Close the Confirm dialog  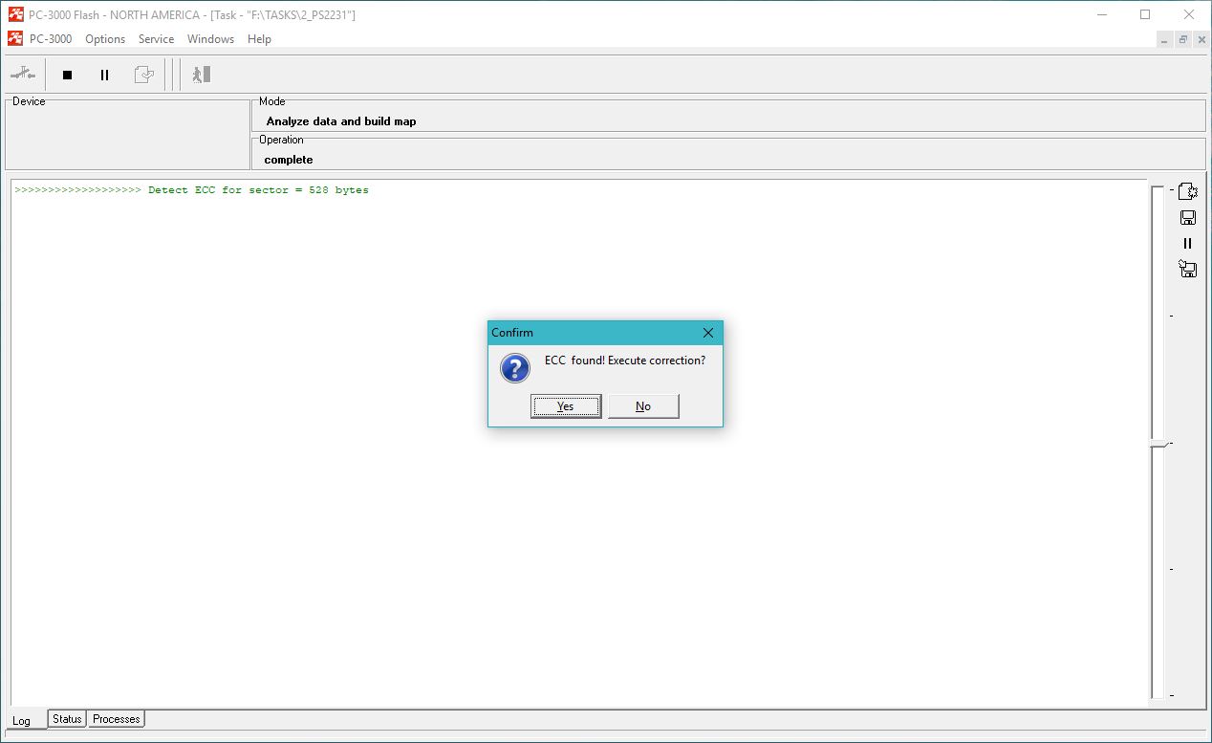pyautogui.click(x=708, y=333)
